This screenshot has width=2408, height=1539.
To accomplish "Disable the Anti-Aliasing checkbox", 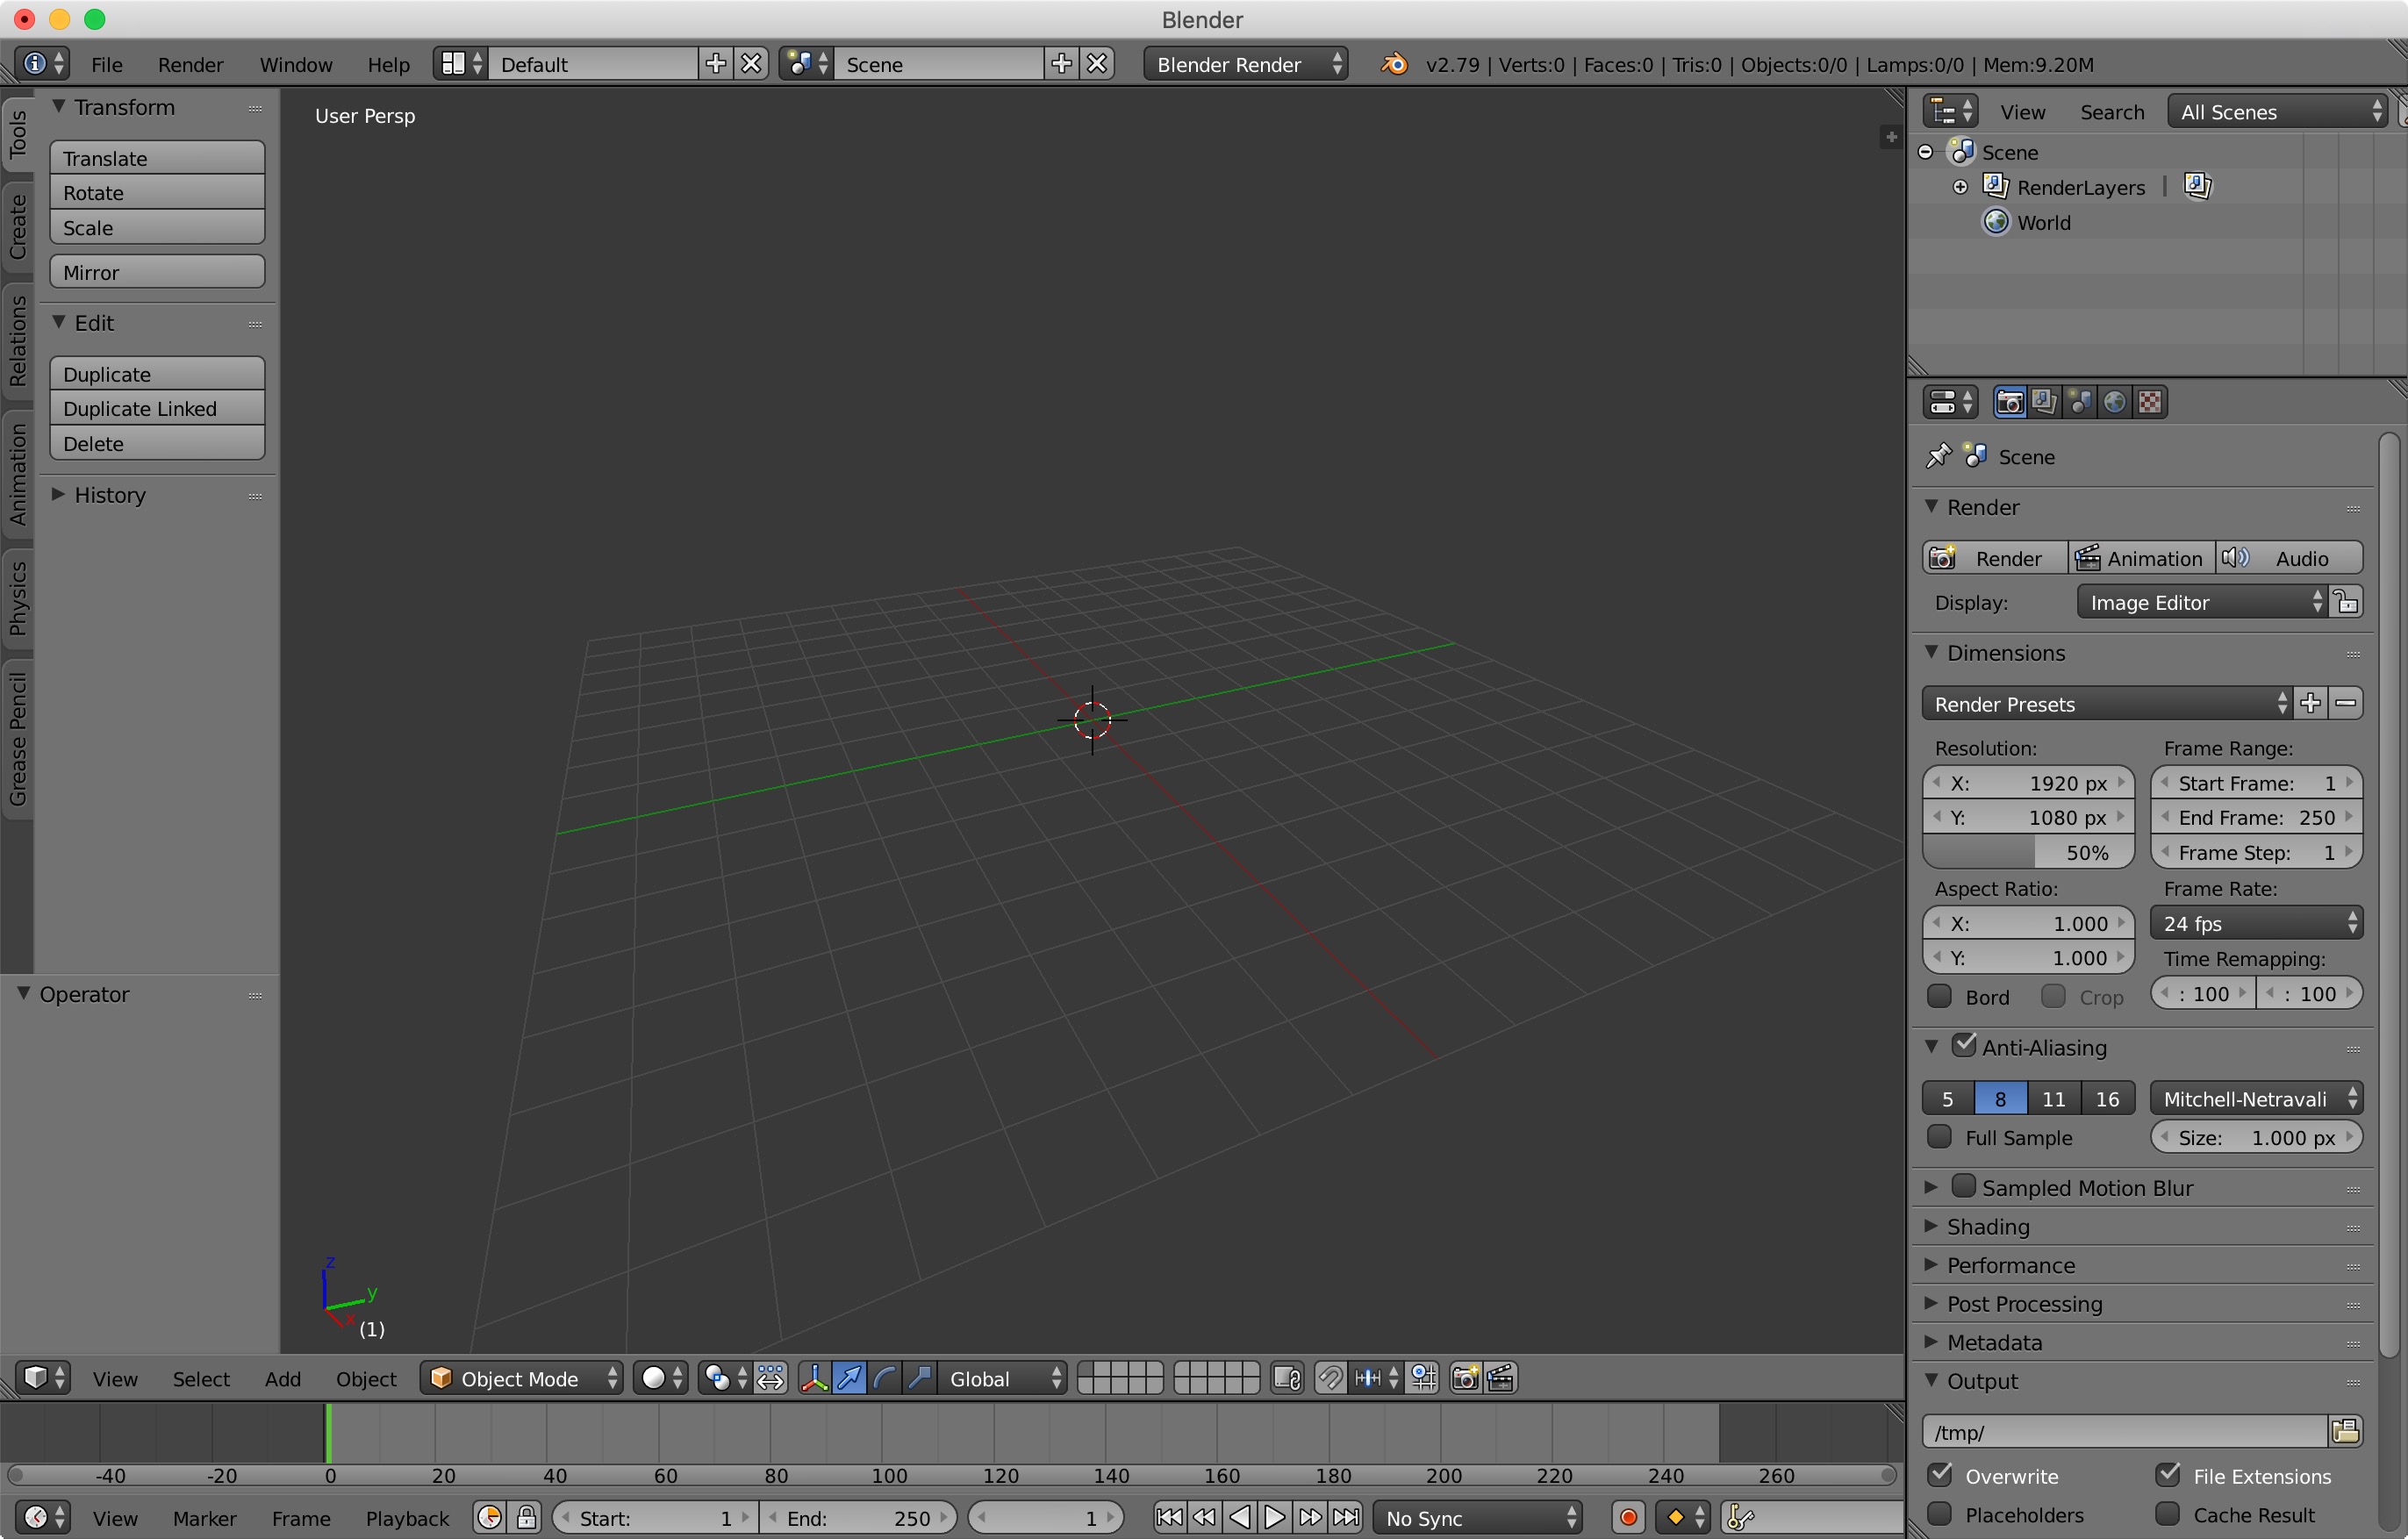I will [1963, 1045].
